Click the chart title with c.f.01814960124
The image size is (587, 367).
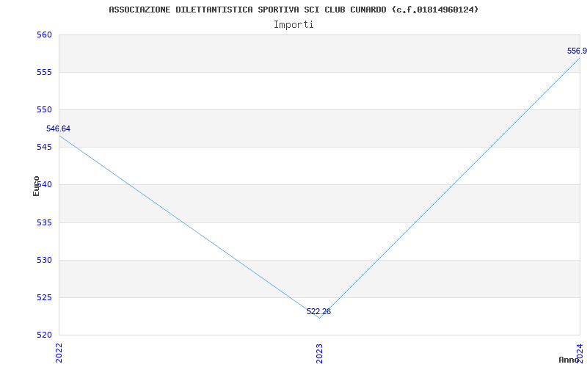[x=293, y=10]
